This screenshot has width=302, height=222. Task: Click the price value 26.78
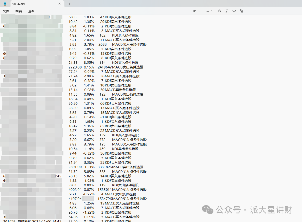pos(73,212)
